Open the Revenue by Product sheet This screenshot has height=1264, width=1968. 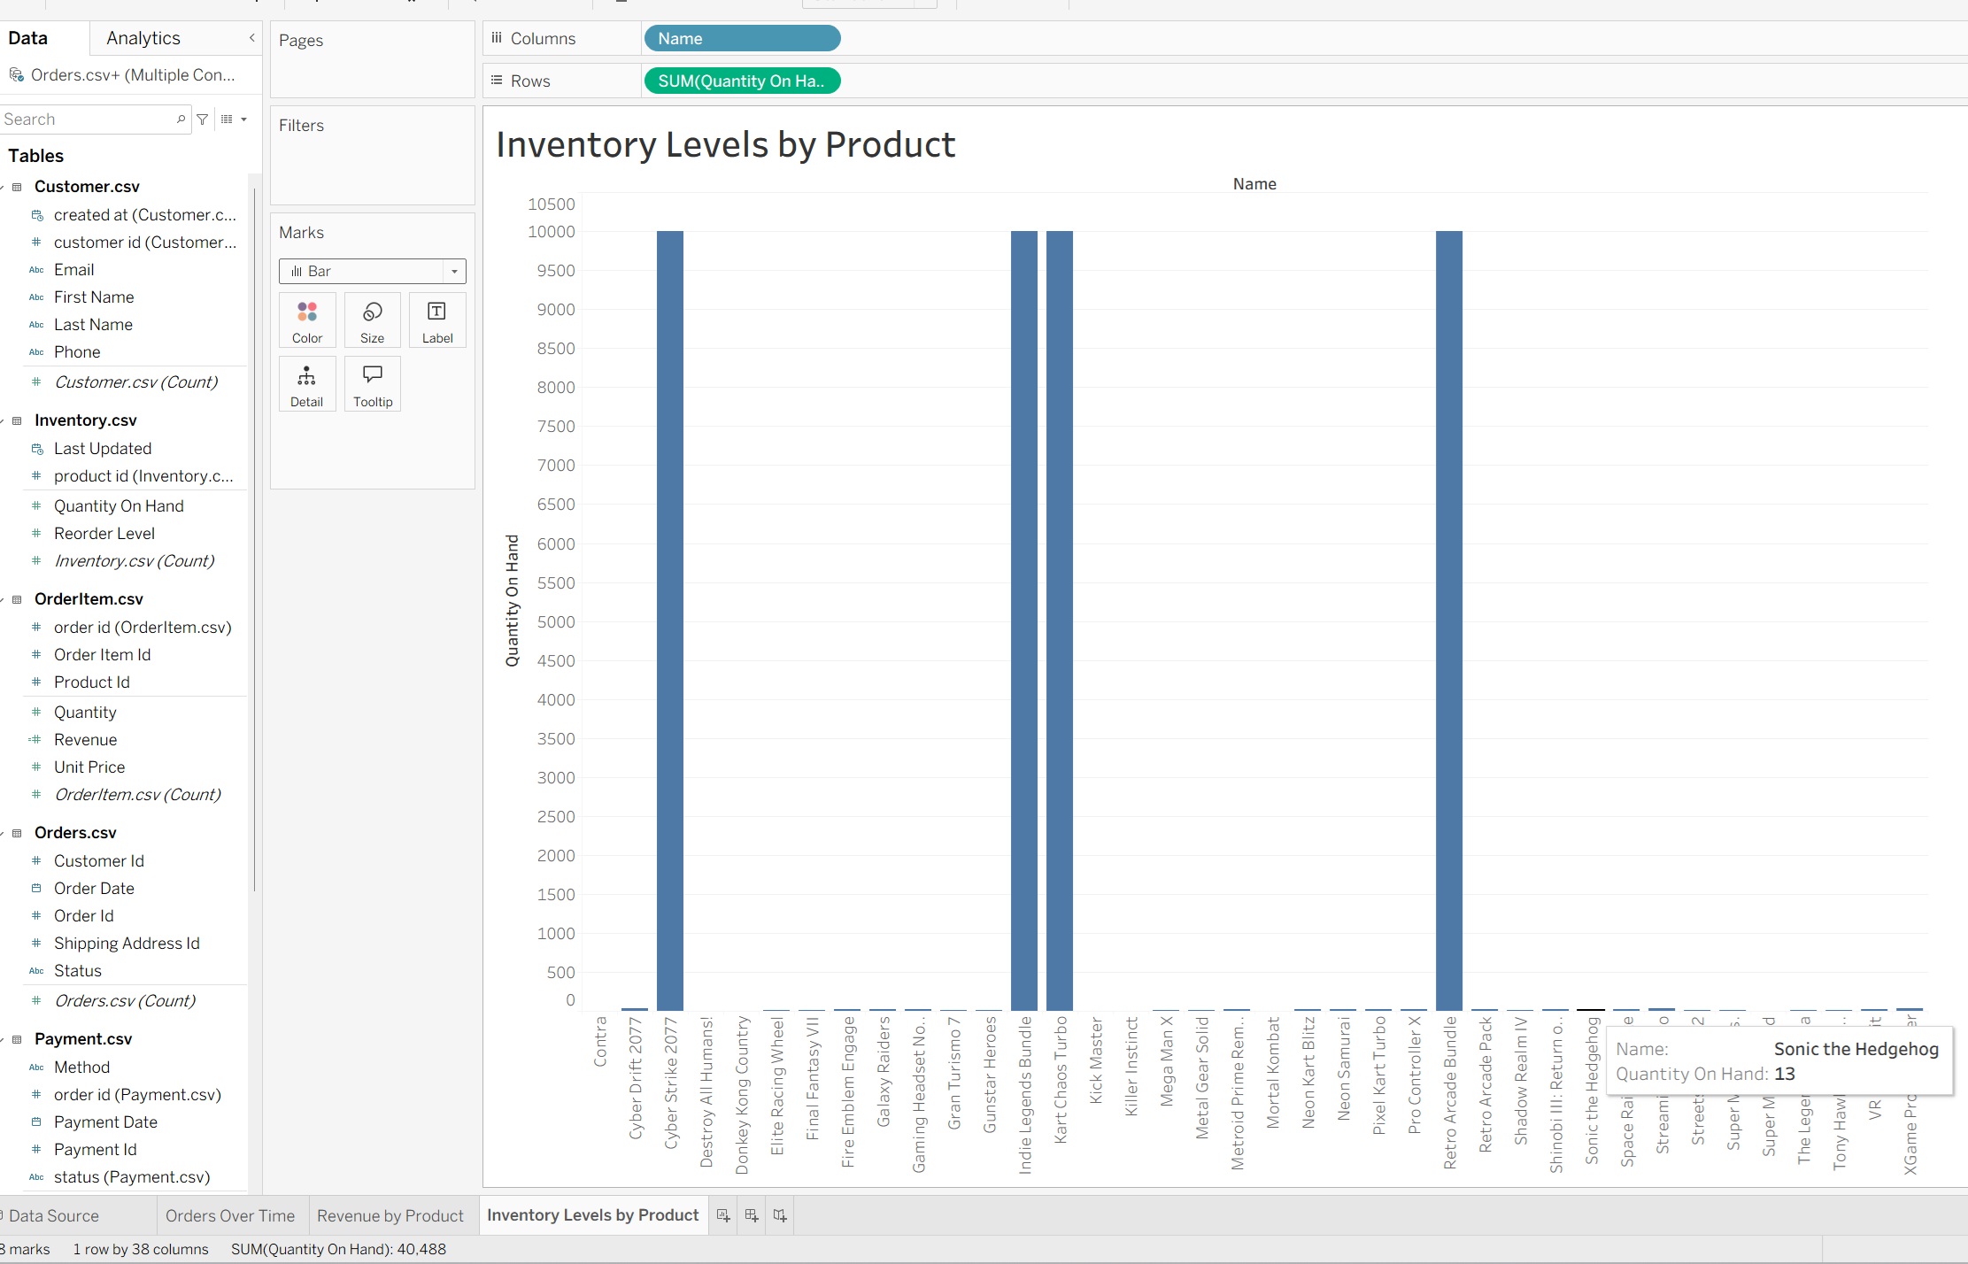pyautogui.click(x=390, y=1215)
